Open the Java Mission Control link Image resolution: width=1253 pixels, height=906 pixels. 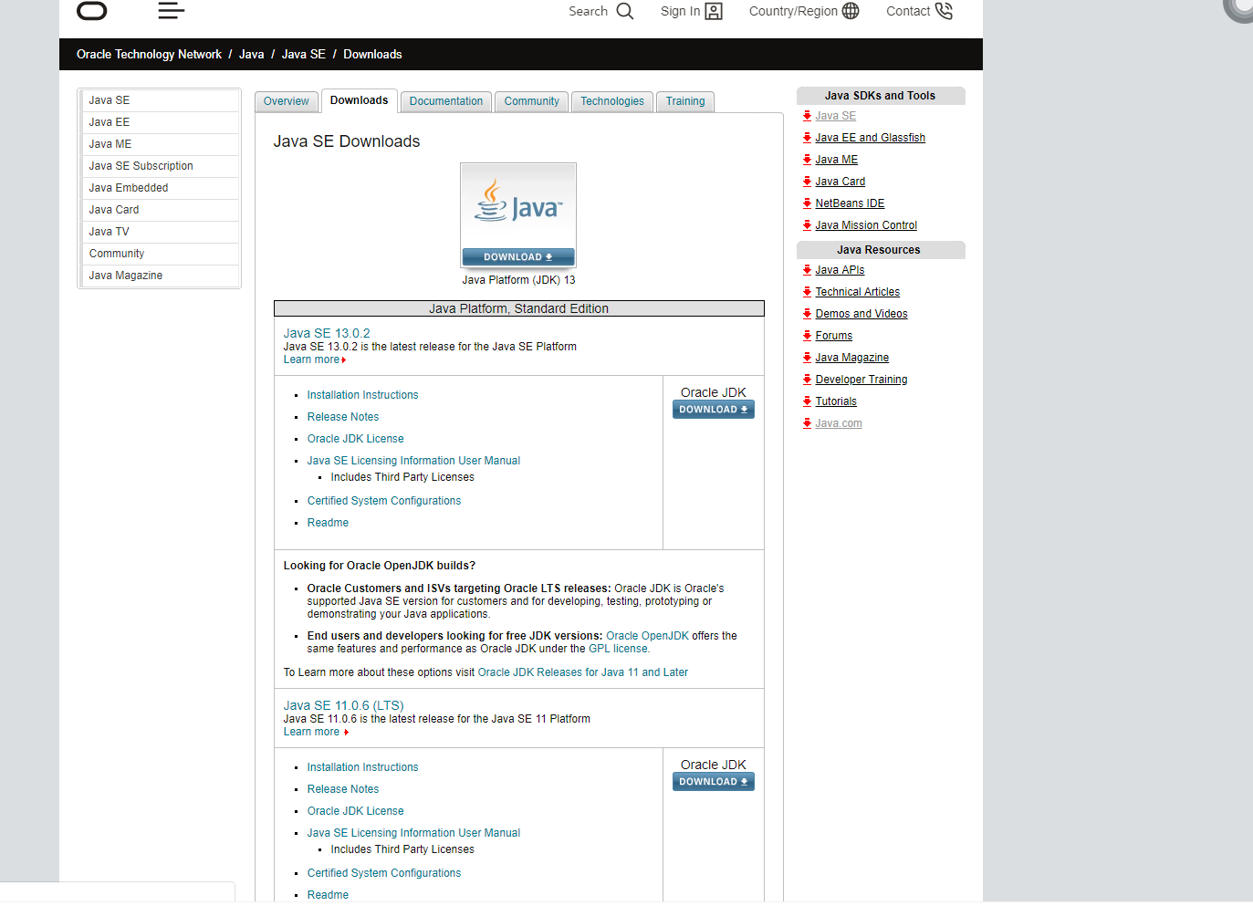(x=866, y=225)
